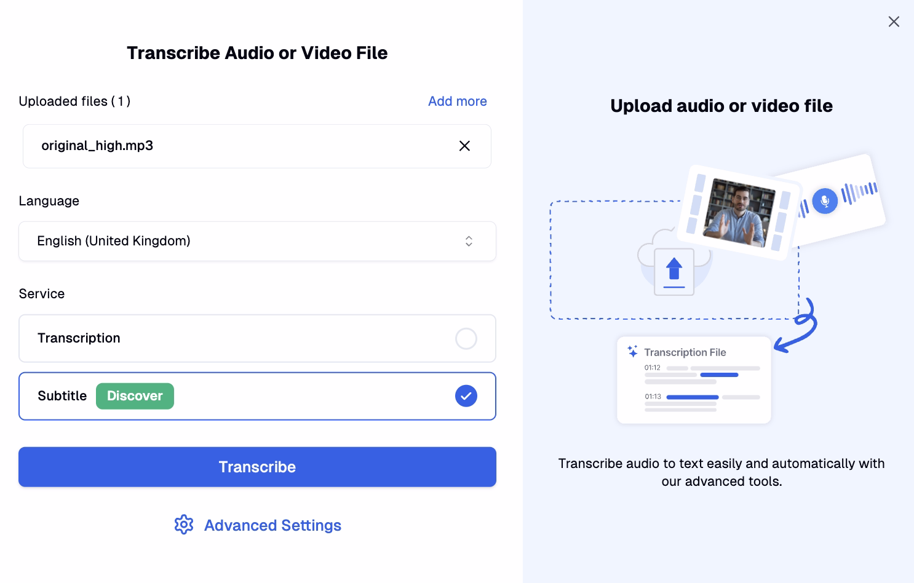Open the Language dropdown

tap(257, 241)
